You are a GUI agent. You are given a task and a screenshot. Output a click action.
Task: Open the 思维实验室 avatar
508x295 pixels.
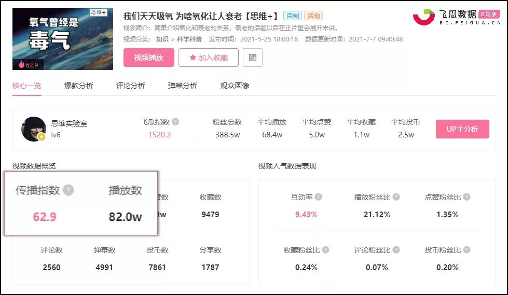pos(34,129)
